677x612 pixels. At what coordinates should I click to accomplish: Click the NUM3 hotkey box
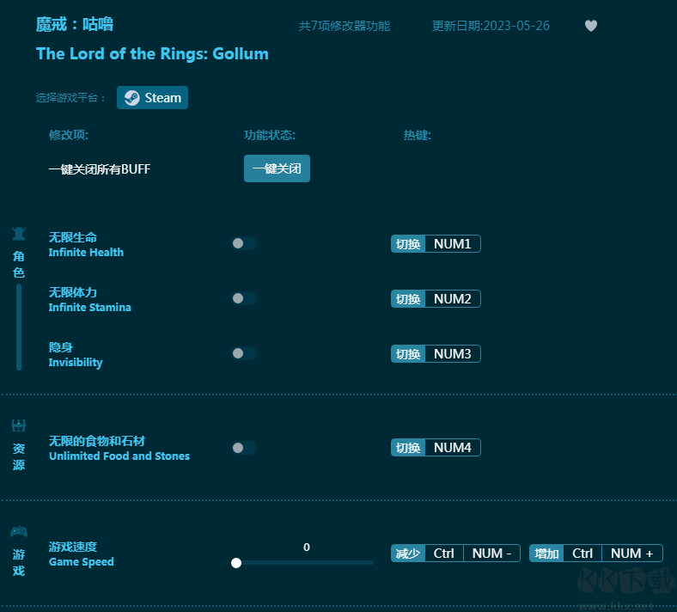click(453, 354)
